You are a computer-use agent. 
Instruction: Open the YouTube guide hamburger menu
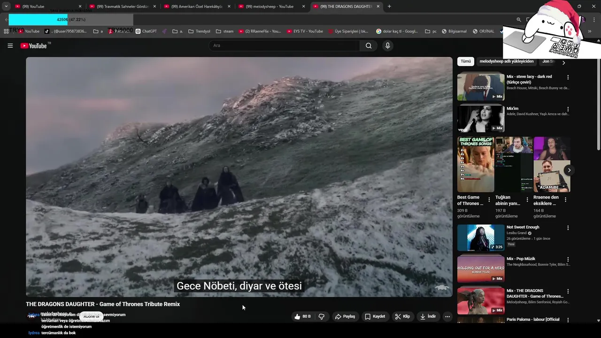coord(10,46)
